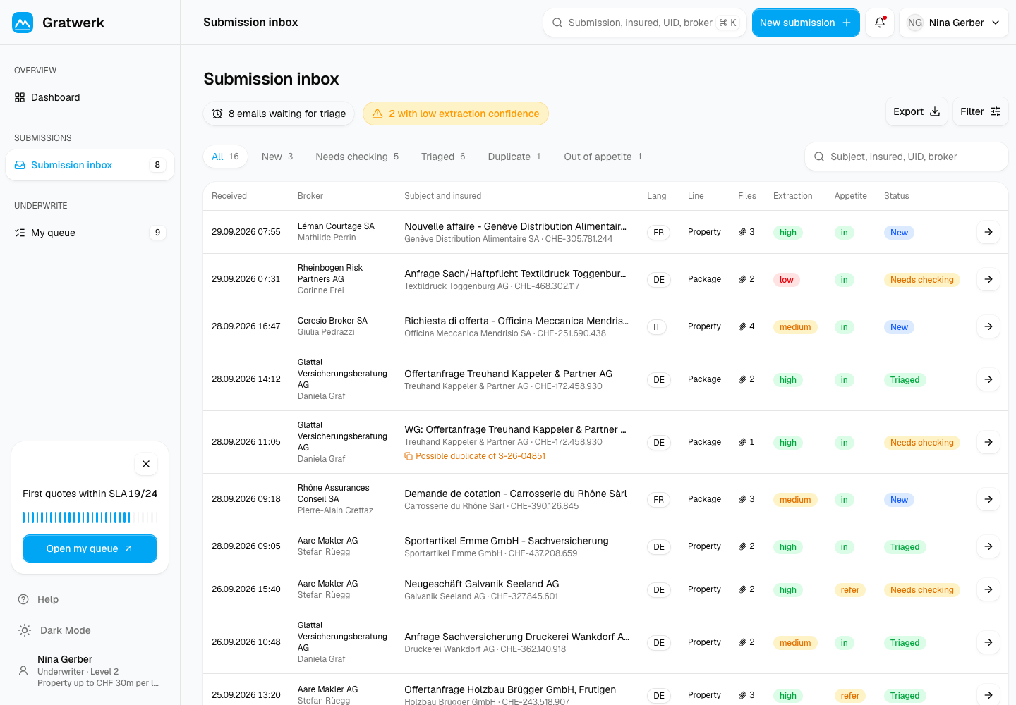Click the user profile icon in sidebar footer
The width and height of the screenshot is (1016, 705).
23,670
